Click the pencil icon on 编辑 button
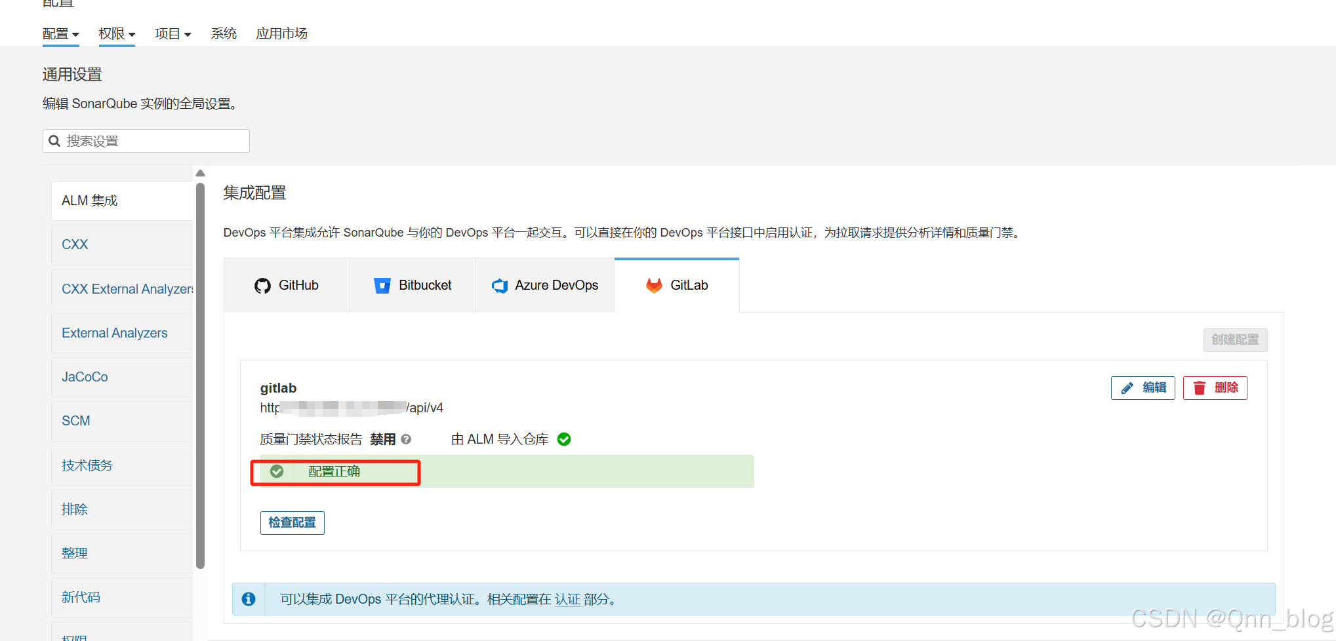Viewport: 1336px width, 641px height. [1127, 387]
